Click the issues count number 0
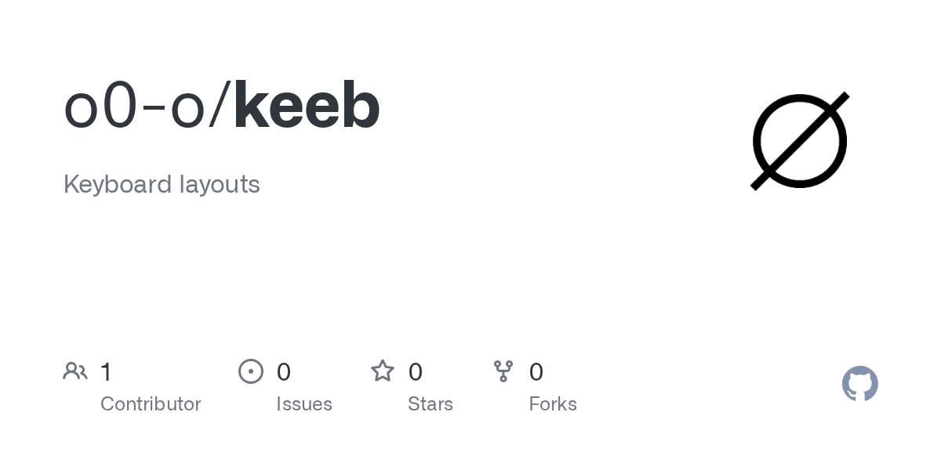 [x=284, y=372]
